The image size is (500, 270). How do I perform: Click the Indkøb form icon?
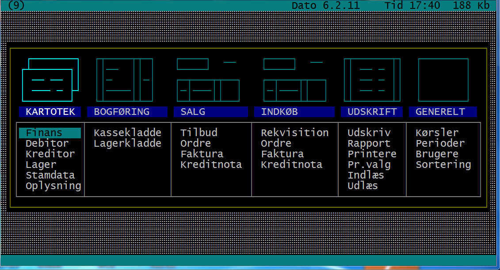tap(294, 80)
